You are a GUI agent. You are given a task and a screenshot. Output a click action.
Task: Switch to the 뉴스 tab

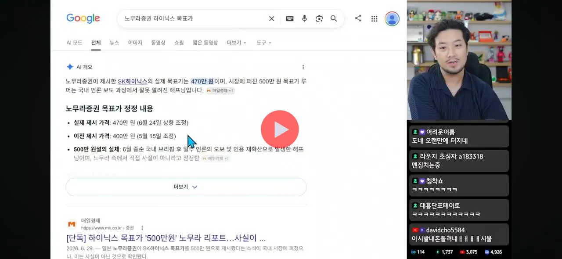click(114, 43)
